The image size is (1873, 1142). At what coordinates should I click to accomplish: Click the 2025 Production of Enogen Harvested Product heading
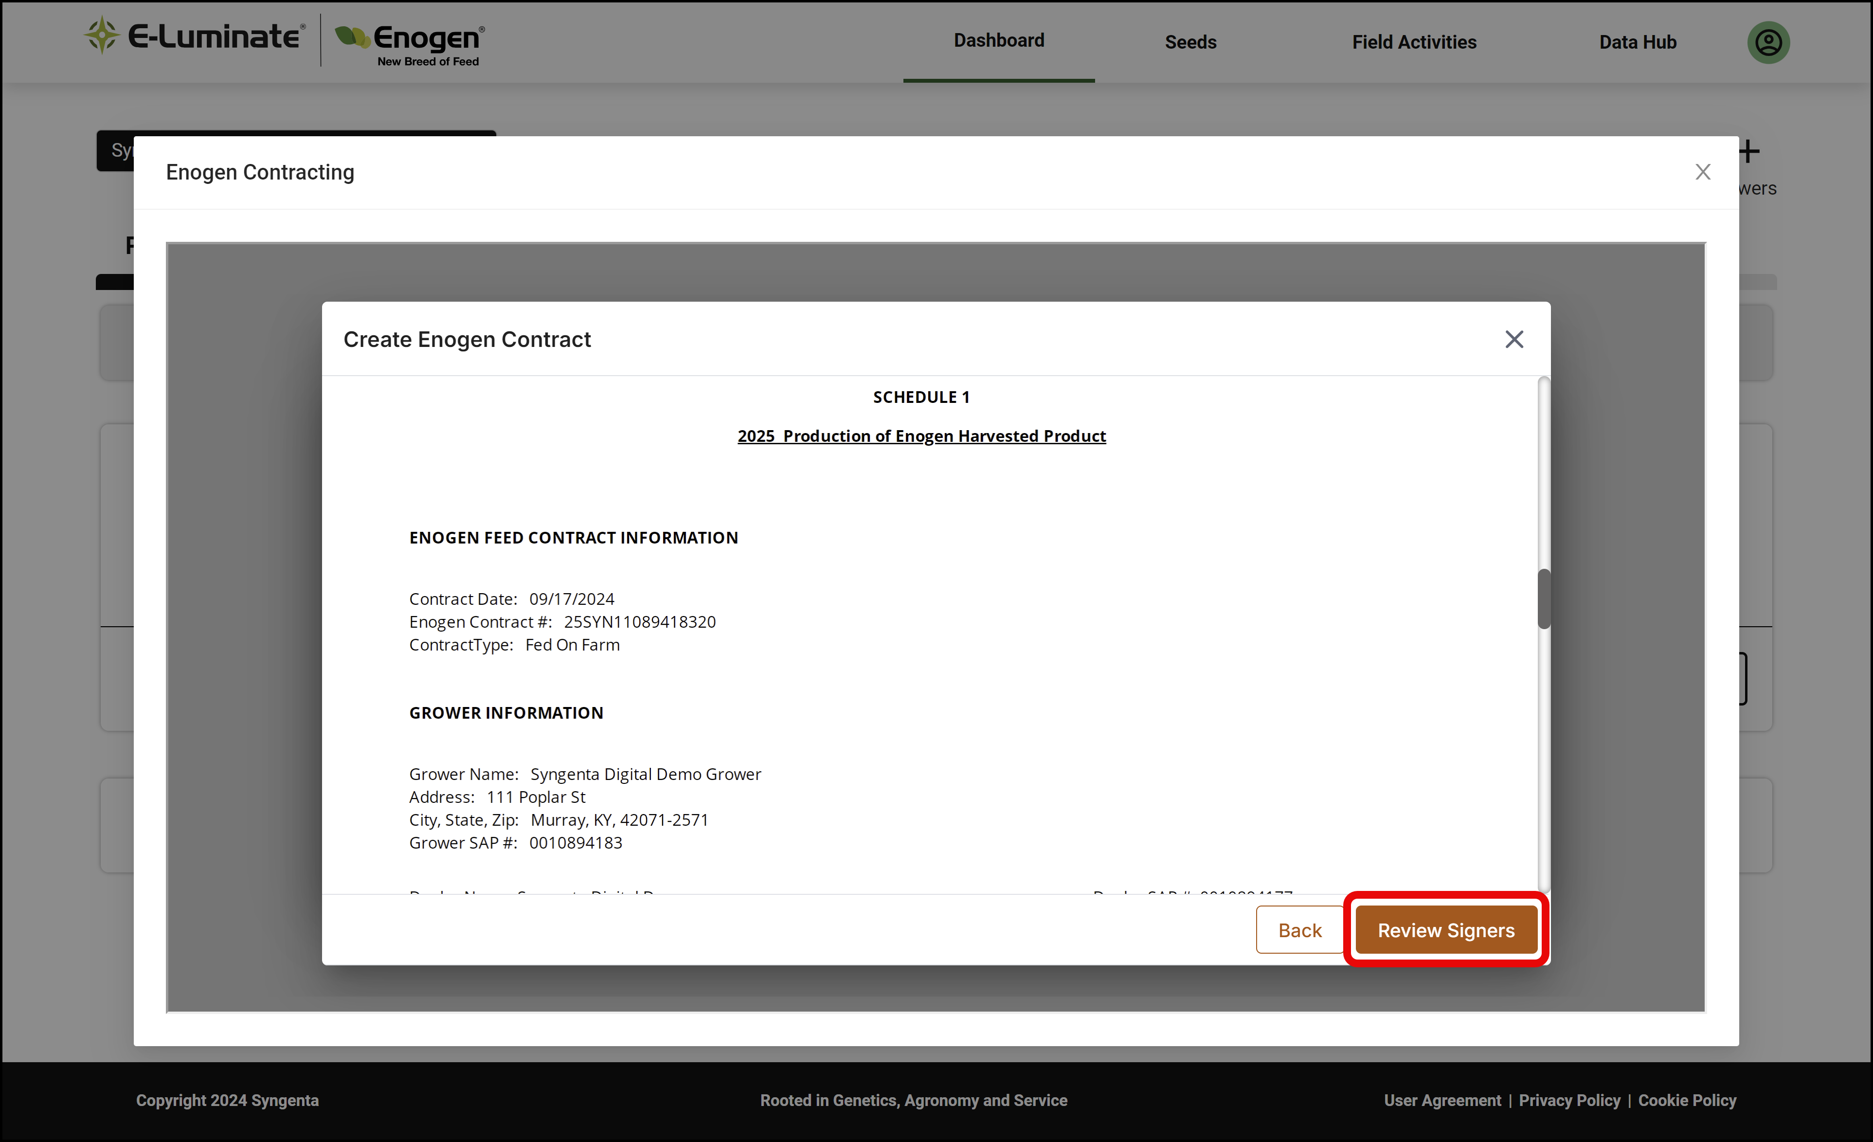click(921, 435)
